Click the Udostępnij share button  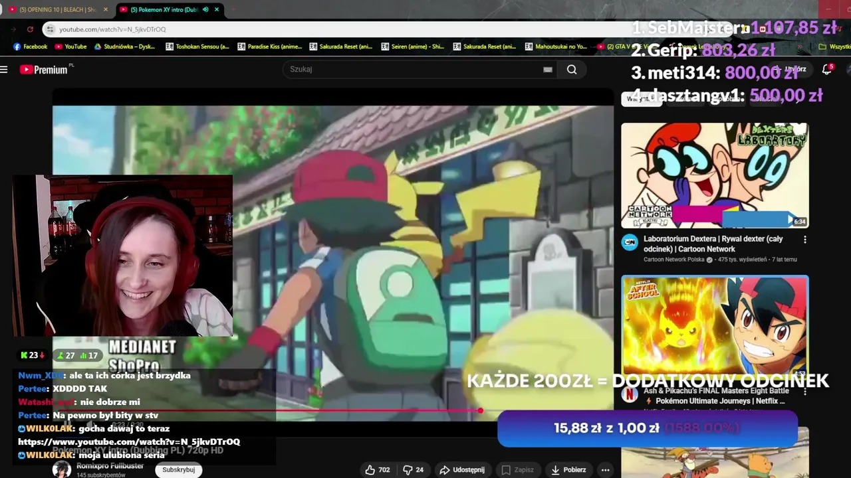tap(462, 469)
